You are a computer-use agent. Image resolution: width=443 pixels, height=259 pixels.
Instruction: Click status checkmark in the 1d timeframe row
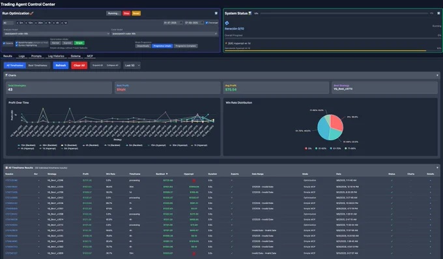392,192
